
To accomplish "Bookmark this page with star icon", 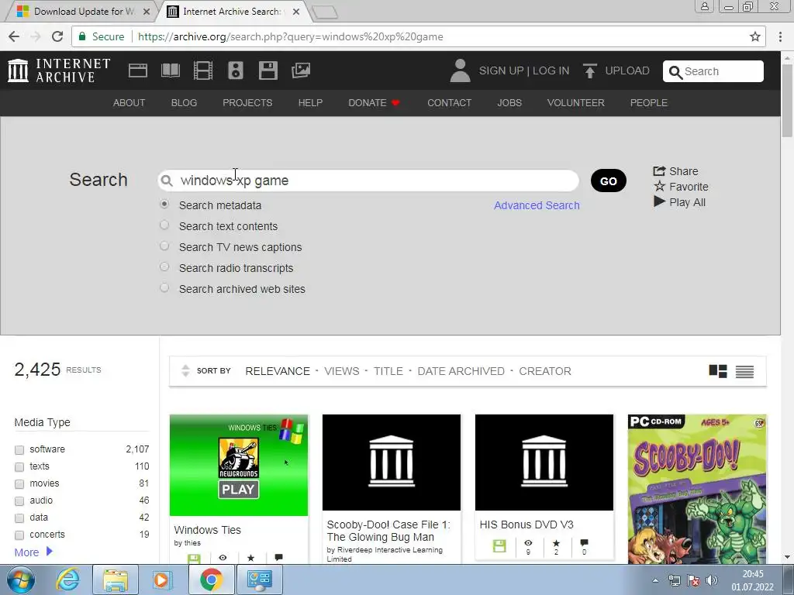I will pos(755,36).
